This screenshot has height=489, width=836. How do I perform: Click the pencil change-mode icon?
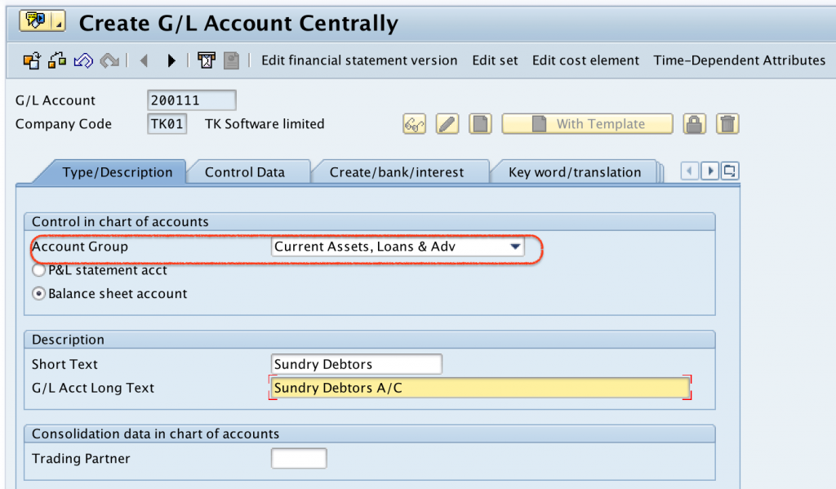447,124
